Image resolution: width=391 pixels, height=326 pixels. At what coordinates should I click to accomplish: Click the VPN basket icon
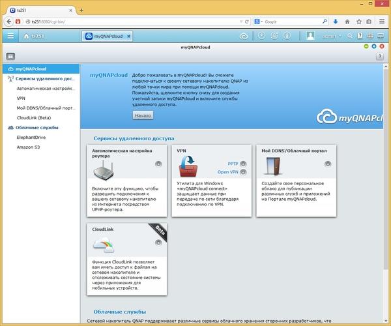[188, 166]
